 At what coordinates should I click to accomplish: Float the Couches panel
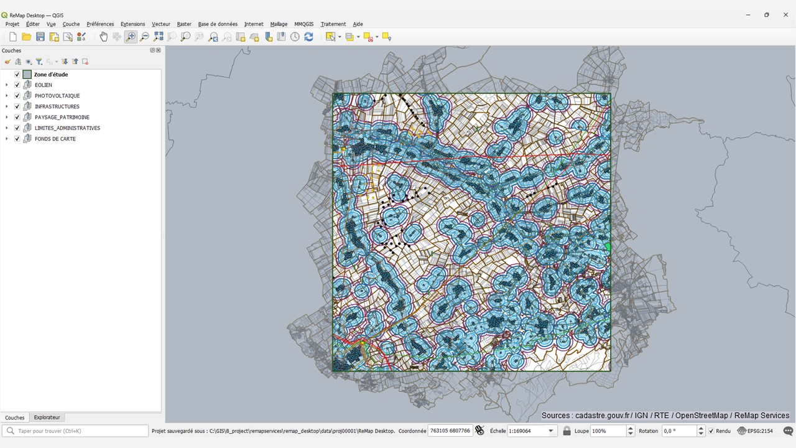(x=152, y=50)
